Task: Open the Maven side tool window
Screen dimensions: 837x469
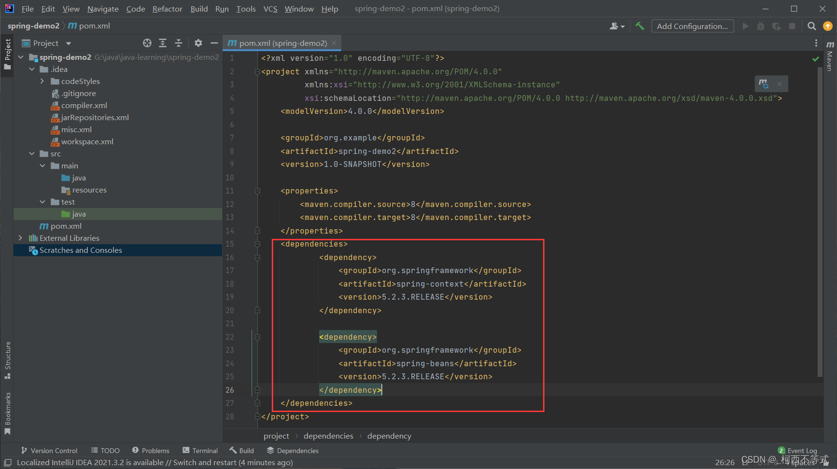Action: click(x=830, y=55)
